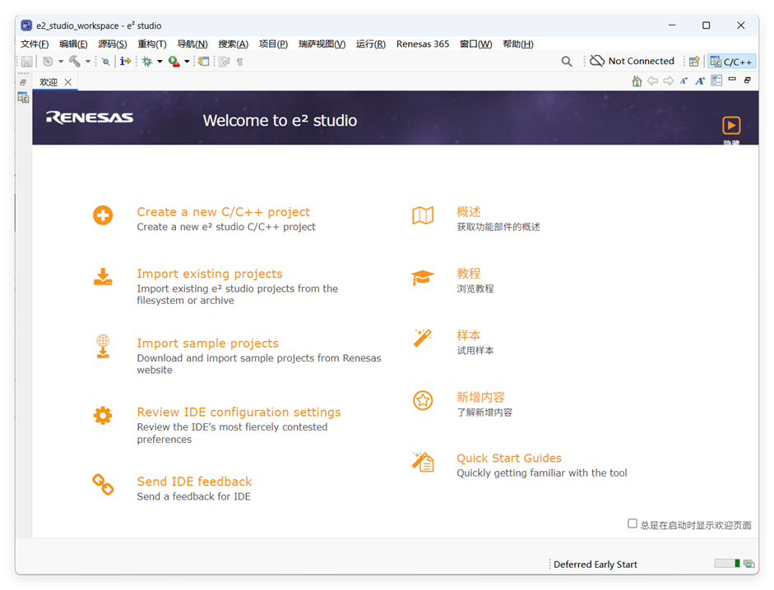Click the green Run with toolbox icon

tap(174, 61)
